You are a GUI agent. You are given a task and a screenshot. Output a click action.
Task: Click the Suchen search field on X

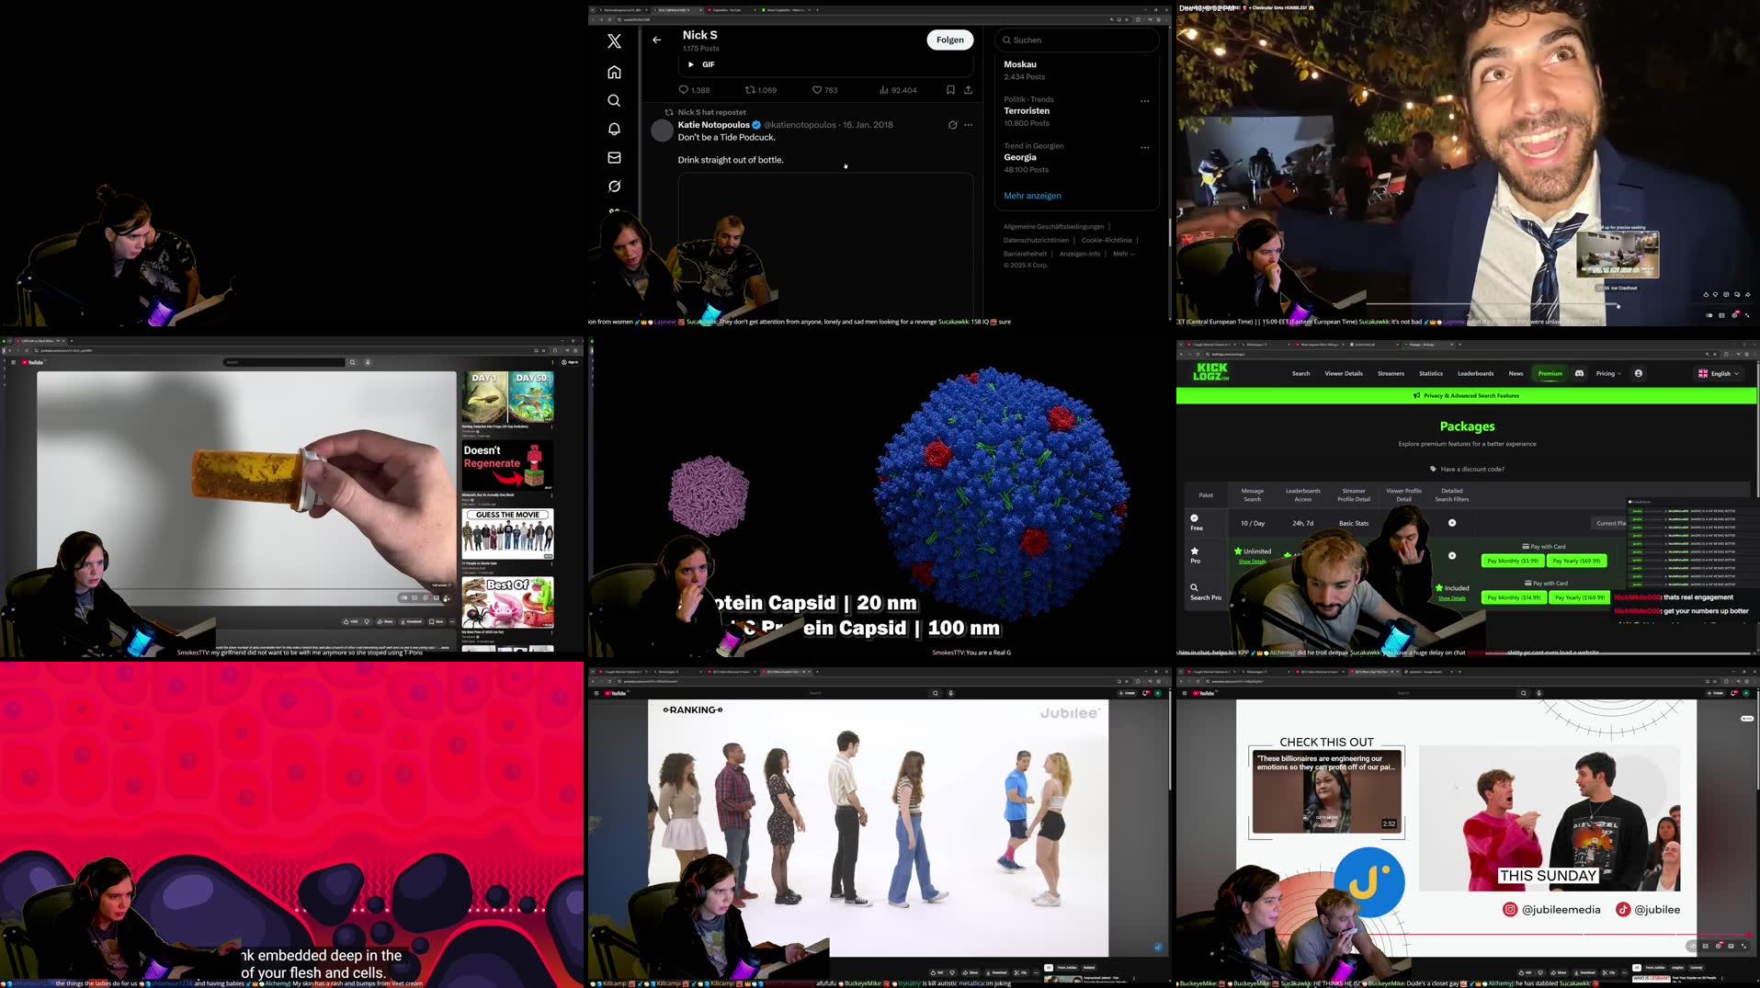tap(1077, 40)
